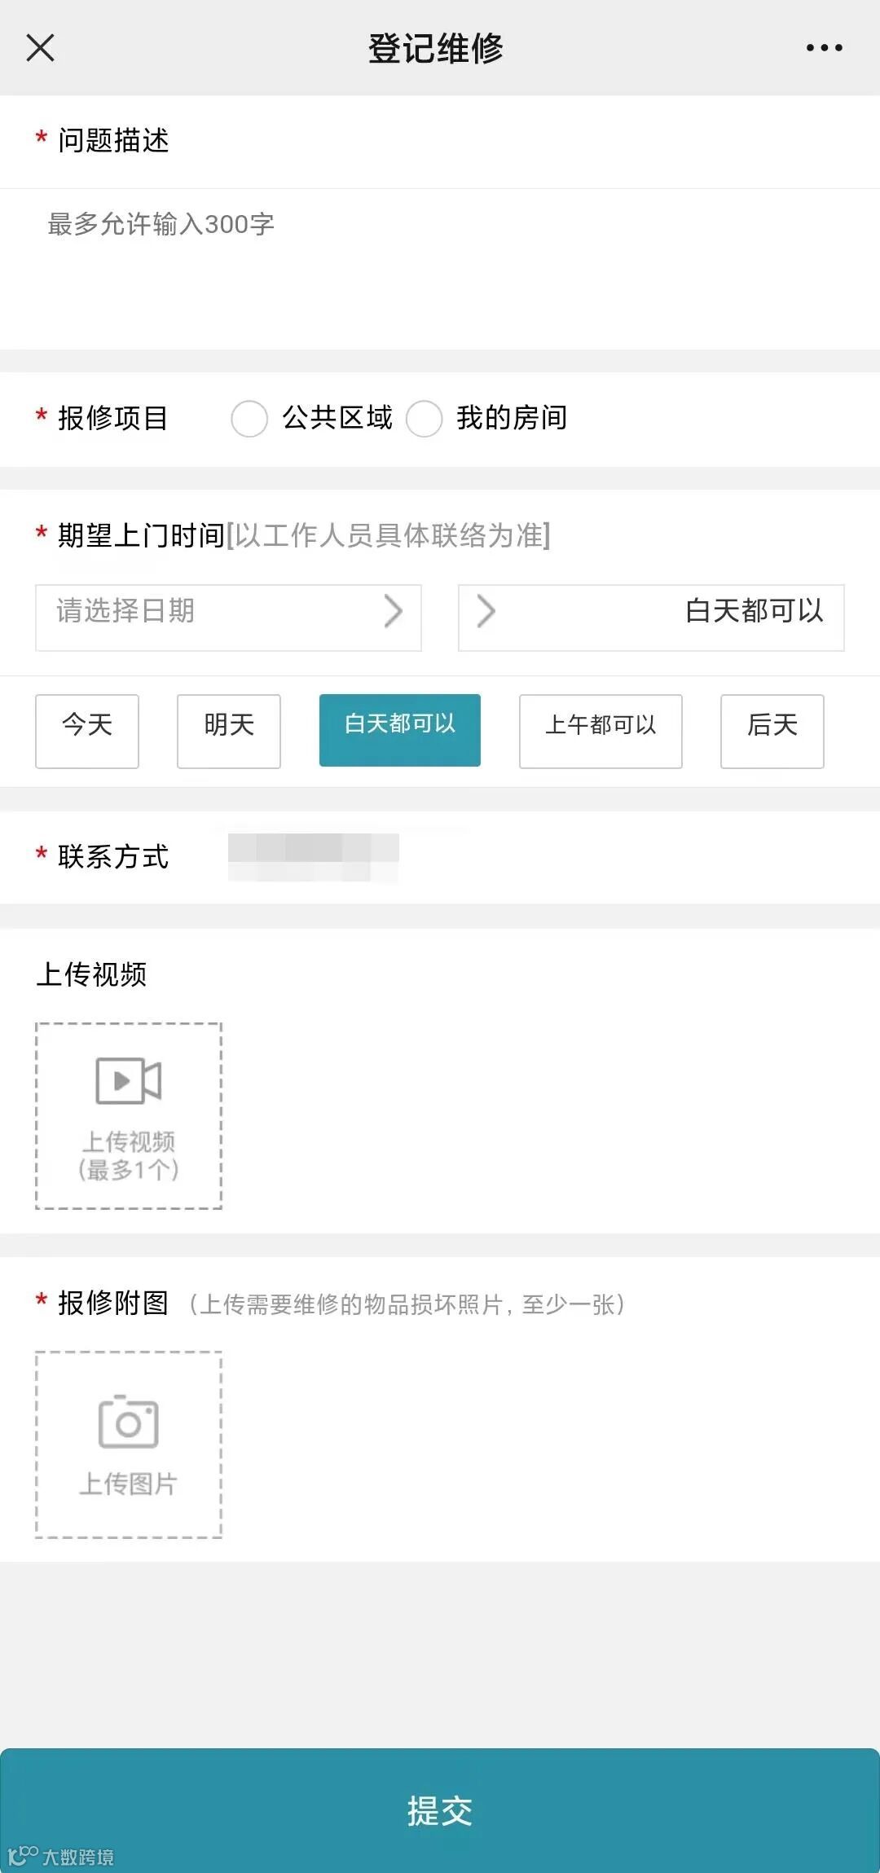This screenshot has width=880, height=1873.
Task: Select the 我的房间 radio button
Action: pos(425,419)
